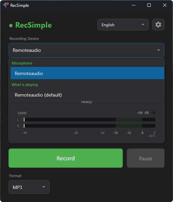
Task: Click the Level label
Action: 22,113
